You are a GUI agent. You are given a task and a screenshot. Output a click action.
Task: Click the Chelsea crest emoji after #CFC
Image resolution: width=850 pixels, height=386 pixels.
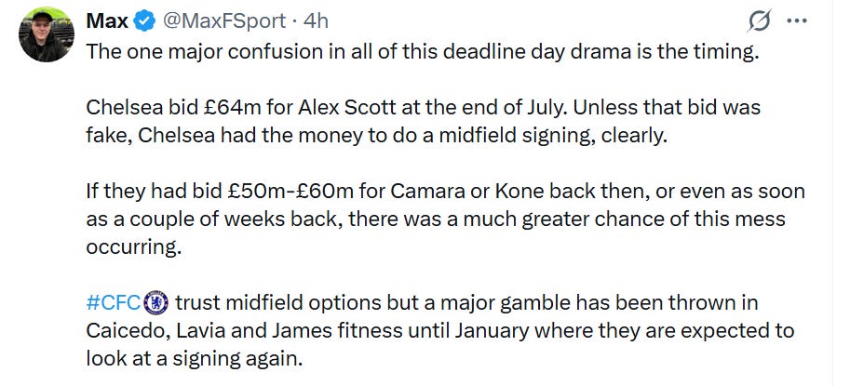point(156,302)
